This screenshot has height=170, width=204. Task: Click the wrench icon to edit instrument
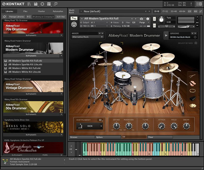tap(74, 18)
